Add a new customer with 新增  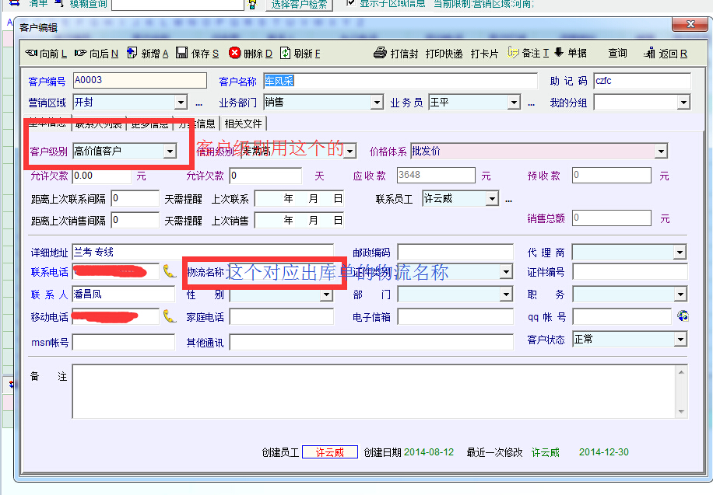(132, 54)
